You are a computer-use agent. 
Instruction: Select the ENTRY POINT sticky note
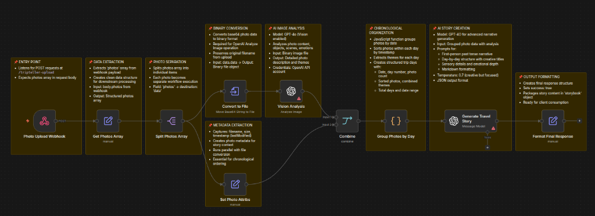46,106
